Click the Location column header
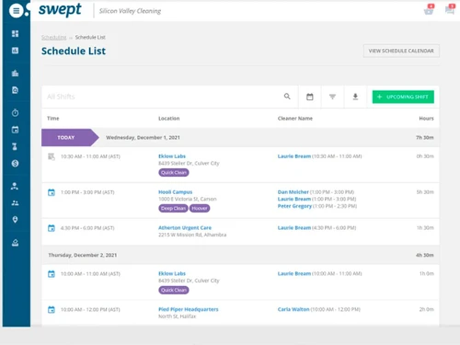 tap(169, 119)
